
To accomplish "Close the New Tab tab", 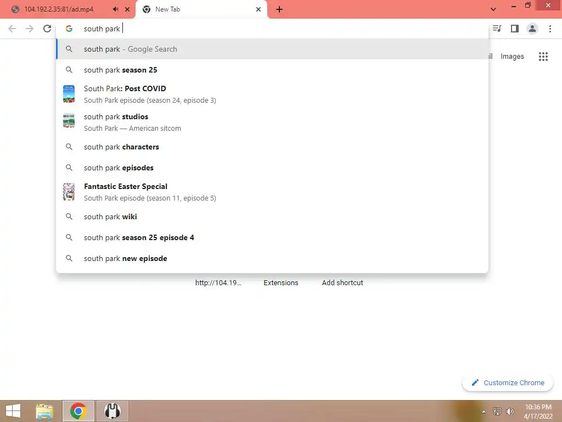I will tap(258, 9).
